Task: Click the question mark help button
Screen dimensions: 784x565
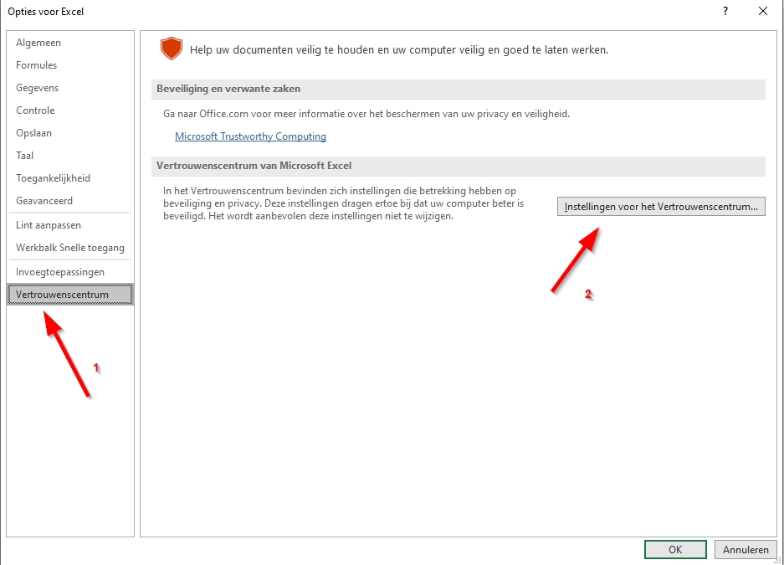Action: [x=724, y=12]
